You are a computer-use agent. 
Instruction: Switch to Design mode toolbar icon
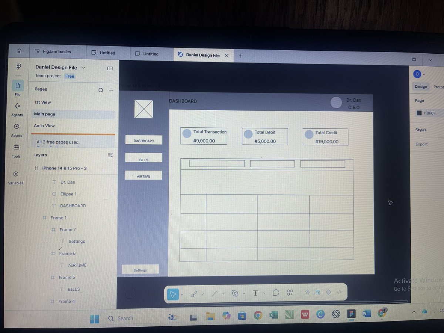click(x=317, y=292)
